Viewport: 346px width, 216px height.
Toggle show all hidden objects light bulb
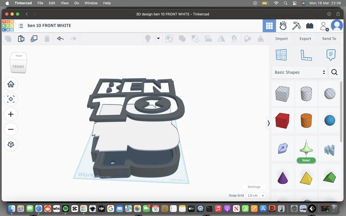click(148, 39)
